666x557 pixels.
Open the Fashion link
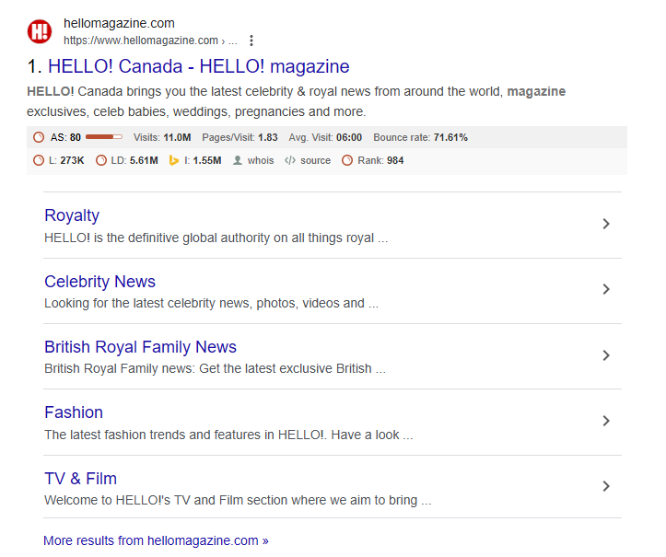point(74,412)
